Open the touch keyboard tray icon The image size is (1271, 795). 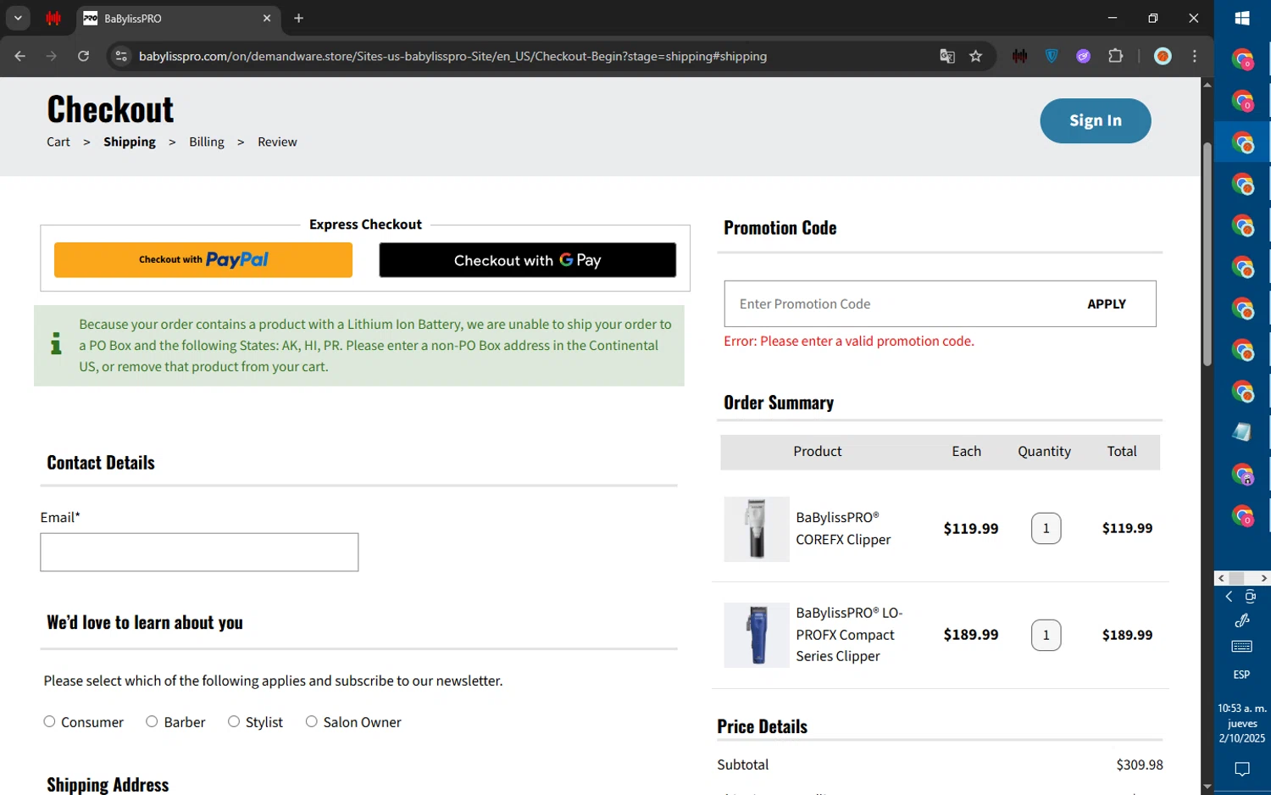[x=1242, y=647]
